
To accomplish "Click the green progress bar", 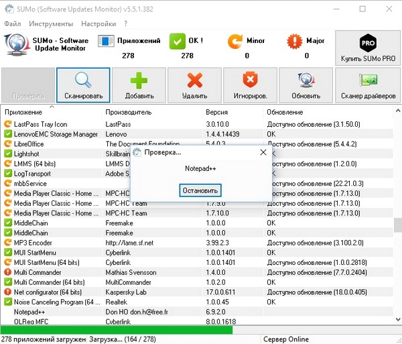I will tap(117, 329).
